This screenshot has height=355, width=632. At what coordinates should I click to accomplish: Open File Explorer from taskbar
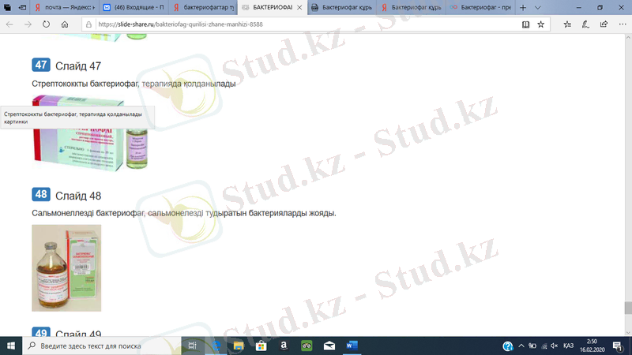pyautogui.click(x=239, y=346)
